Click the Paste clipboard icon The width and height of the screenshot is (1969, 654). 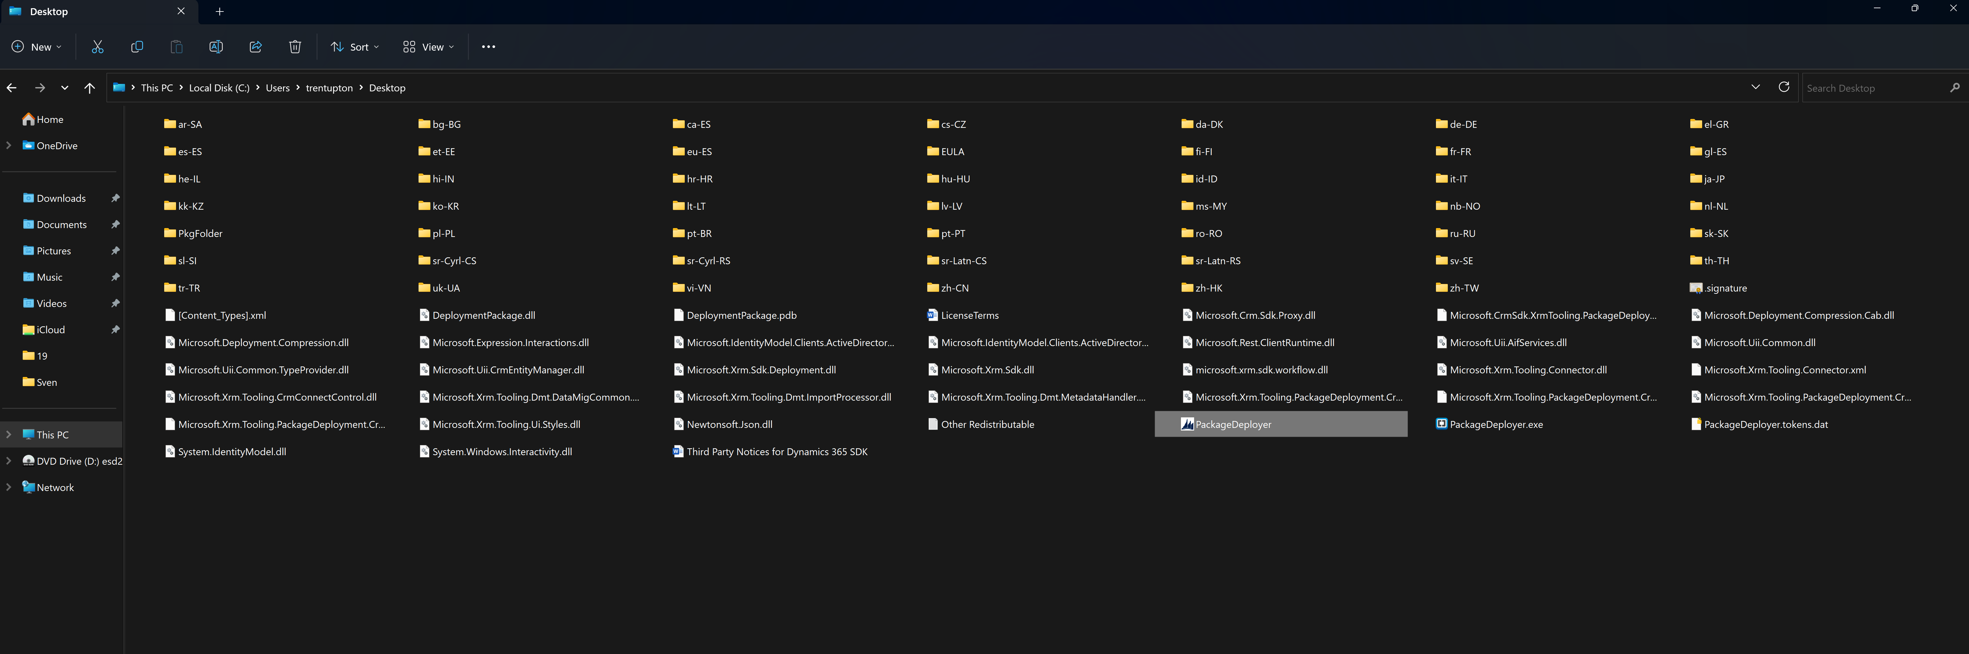click(177, 47)
